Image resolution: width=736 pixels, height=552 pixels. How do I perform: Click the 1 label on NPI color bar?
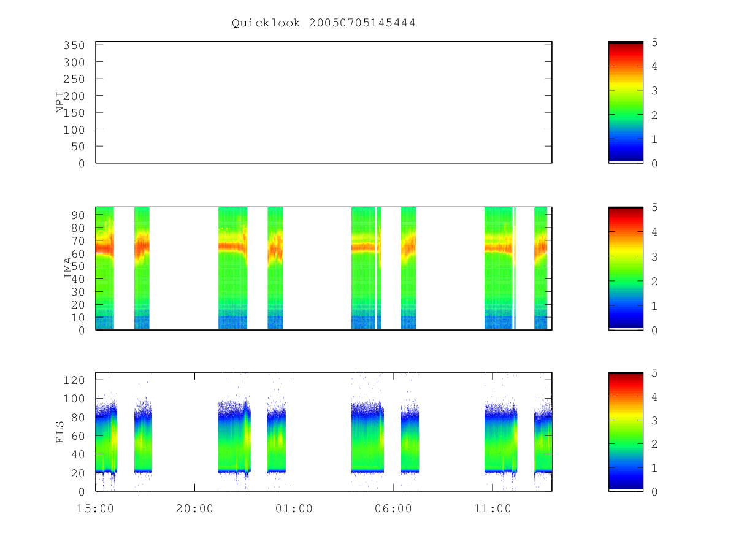click(x=655, y=139)
